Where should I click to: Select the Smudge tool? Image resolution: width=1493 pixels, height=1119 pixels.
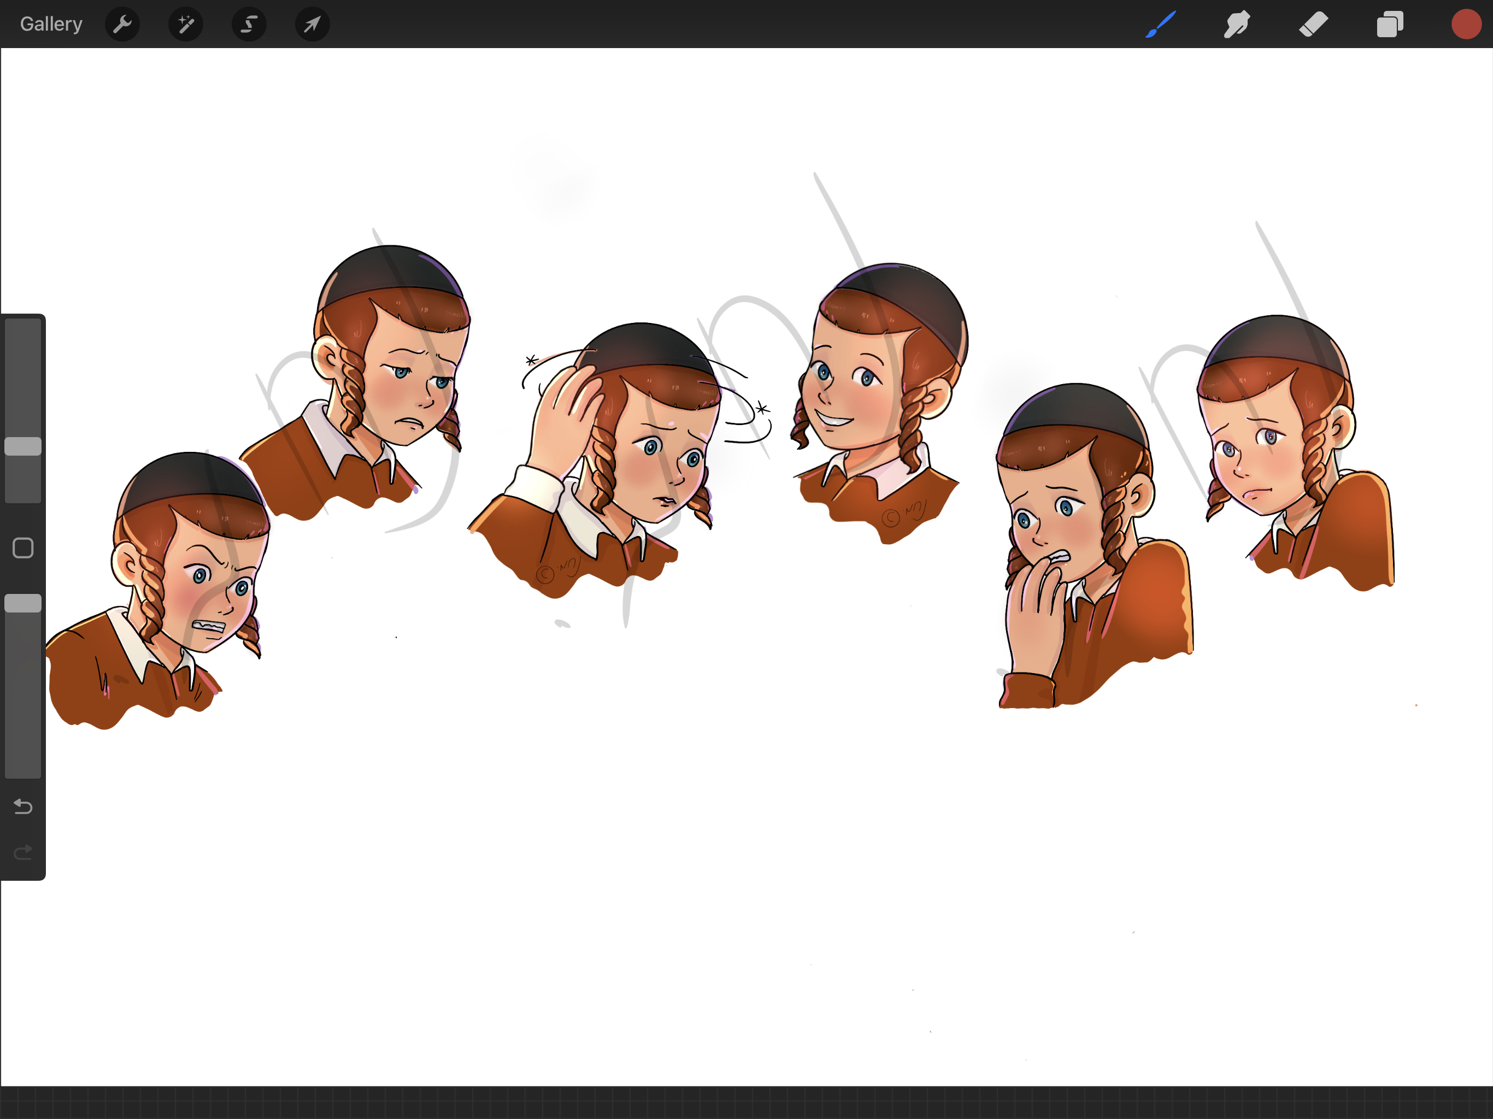coord(1237,25)
